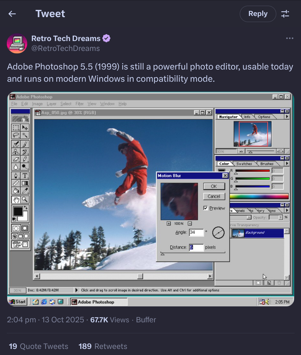This screenshot has width=301, height=355.
Task: Click the color spectrum ramp bar
Action: tap(258, 197)
